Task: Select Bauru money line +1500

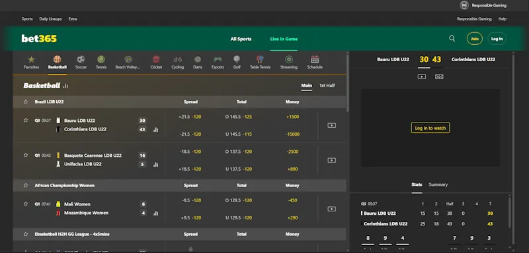Action: point(292,117)
